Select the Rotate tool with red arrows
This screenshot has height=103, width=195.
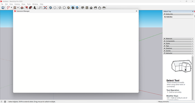pyautogui.click(x=26, y=8)
